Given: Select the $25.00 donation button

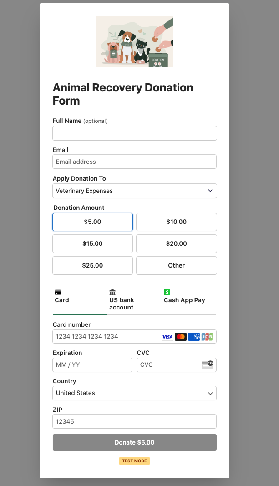Looking at the screenshot, I should [93, 266].
